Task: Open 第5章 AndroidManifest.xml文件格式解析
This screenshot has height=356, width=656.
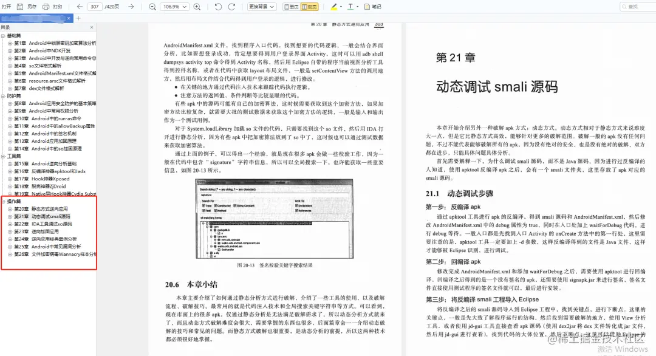Action: [55, 74]
